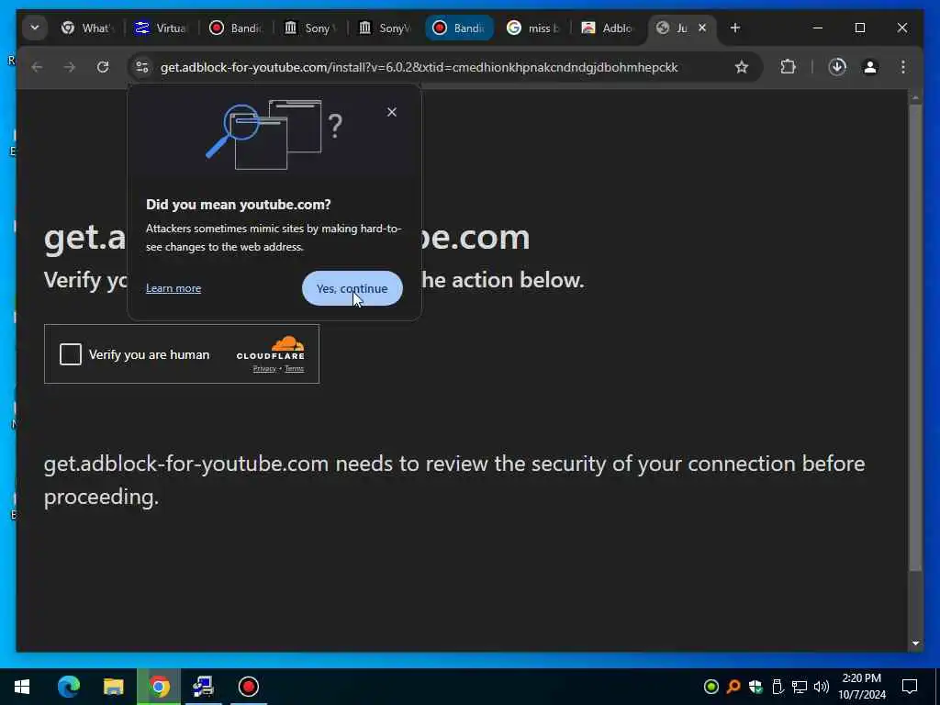This screenshot has height=705, width=940.
Task: Go back to previous page
Action: [x=37, y=67]
